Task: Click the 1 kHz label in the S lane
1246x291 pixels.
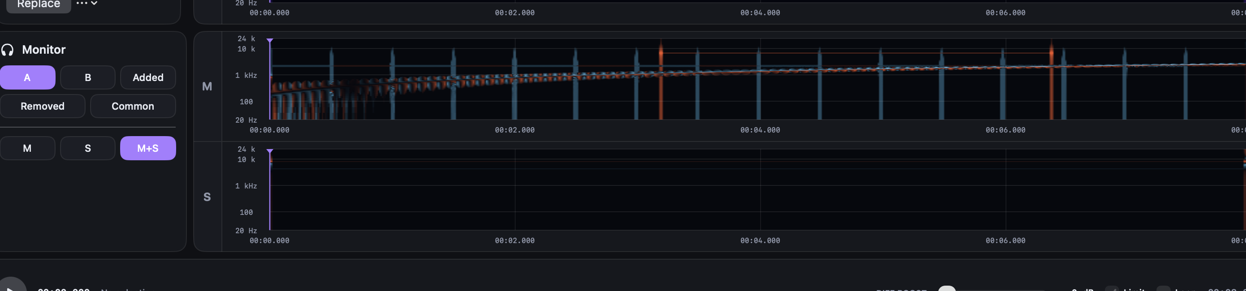Action: coord(246,186)
